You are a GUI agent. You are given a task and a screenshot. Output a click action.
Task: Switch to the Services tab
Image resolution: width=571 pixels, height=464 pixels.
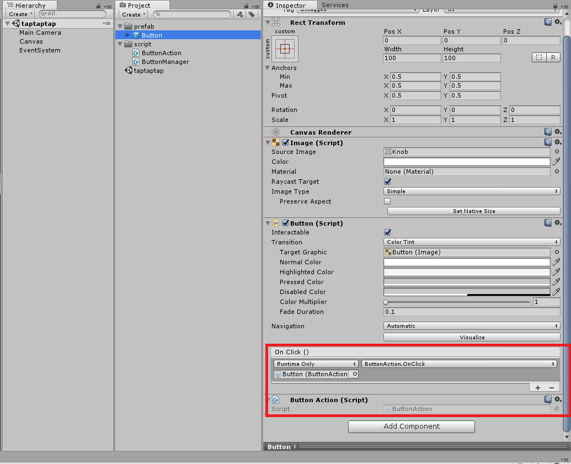(335, 5)
